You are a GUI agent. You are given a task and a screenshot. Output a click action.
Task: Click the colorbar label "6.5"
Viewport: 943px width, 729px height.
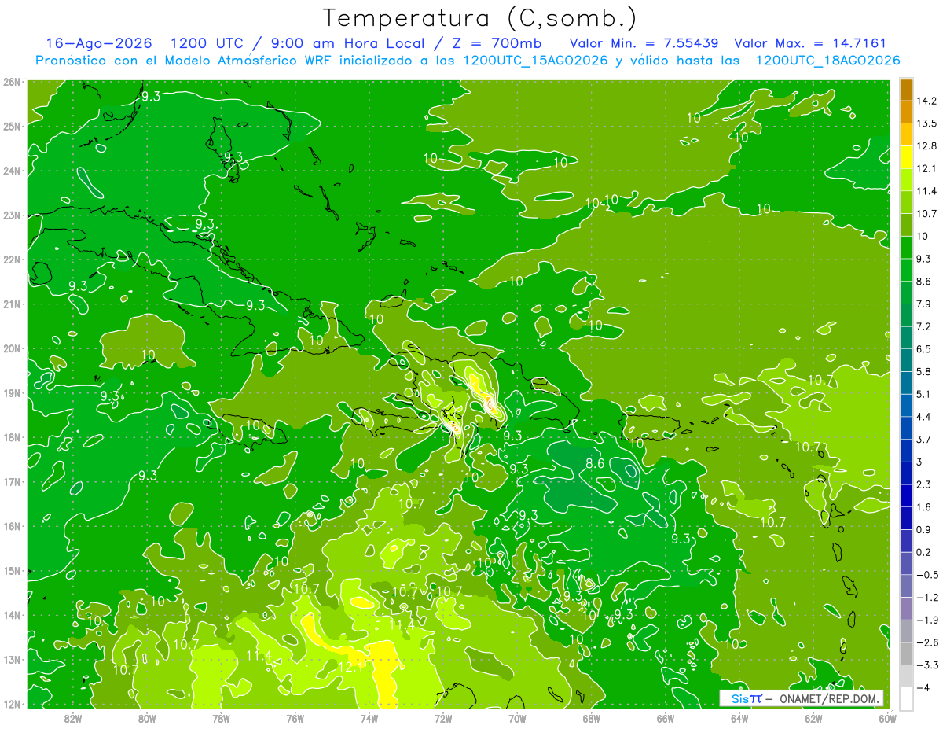click(924, 348)
